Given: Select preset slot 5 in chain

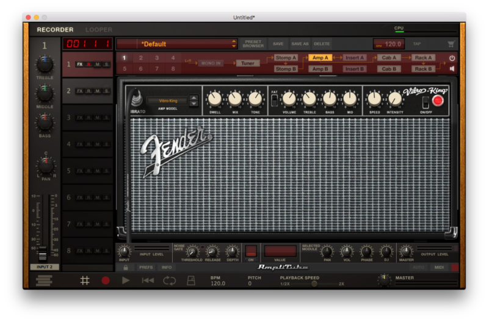Looking at the screenshot, I should tap(125, 69).
